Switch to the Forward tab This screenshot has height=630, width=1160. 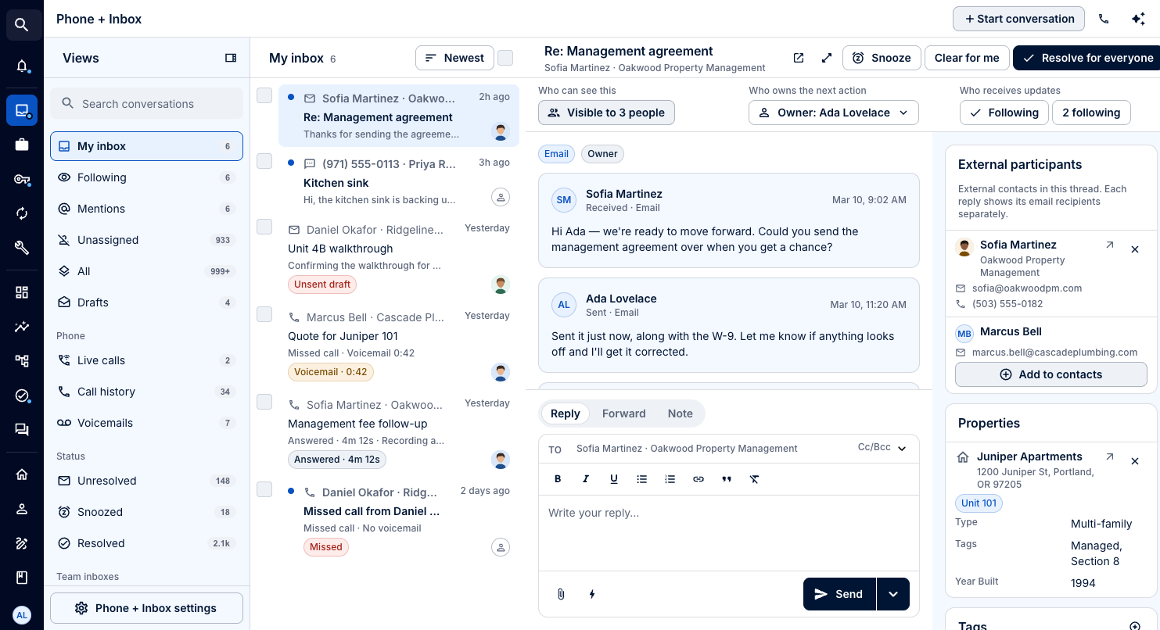pyautogui.click(x=624, y=413)
